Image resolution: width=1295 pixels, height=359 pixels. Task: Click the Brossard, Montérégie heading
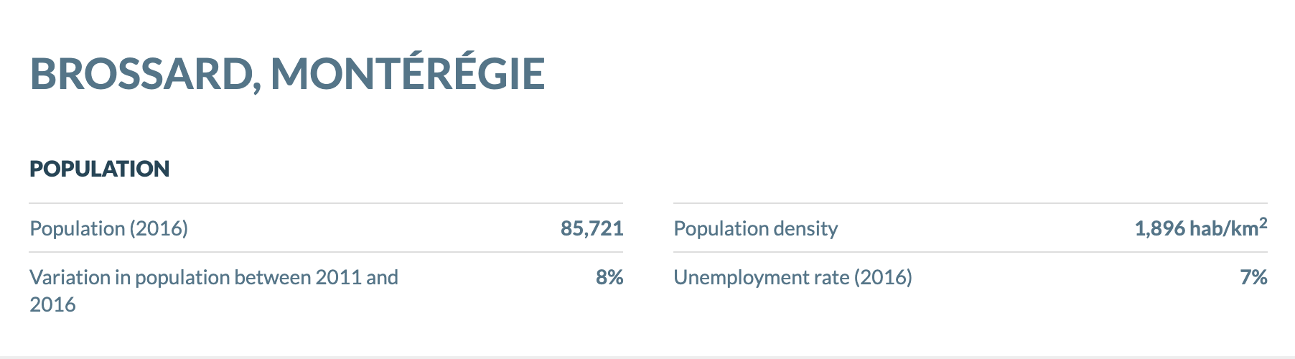tap(287, 73)
